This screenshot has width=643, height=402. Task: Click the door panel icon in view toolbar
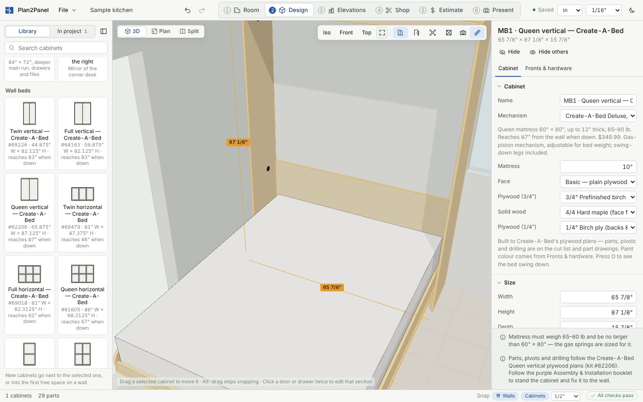[417, 33]
